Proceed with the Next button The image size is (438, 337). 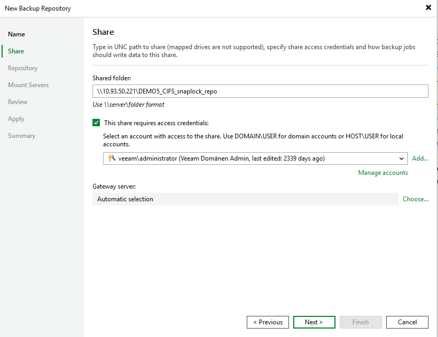point(314,322)
